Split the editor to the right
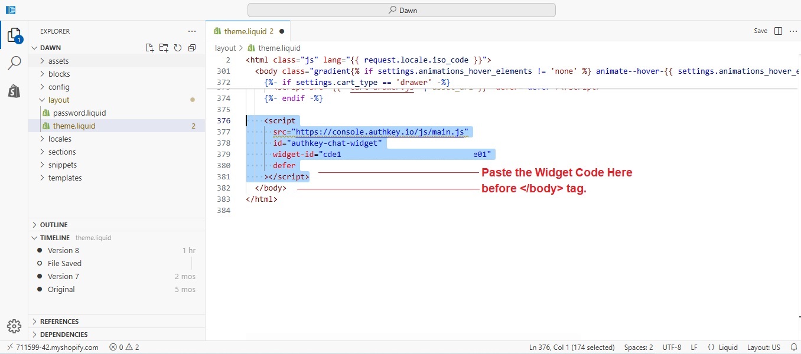The image size is (801, 354). pyautogui.click(x=778, y=31)
